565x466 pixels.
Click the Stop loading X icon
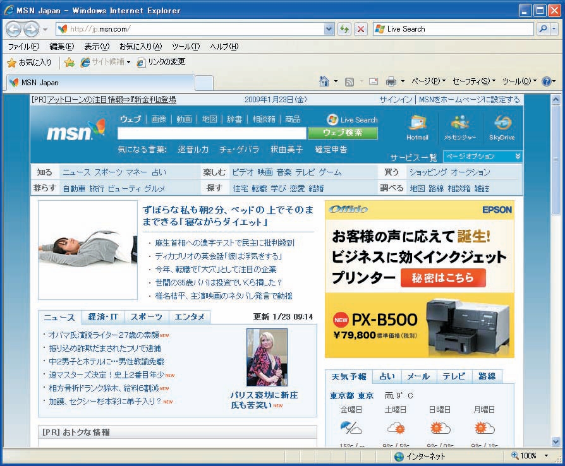click(x=361, y=29)
